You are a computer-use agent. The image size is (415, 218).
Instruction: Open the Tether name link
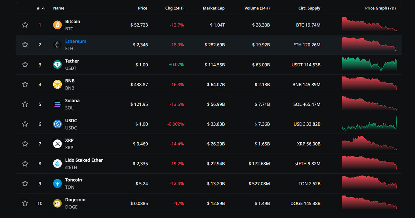click(x=72, y=61)
